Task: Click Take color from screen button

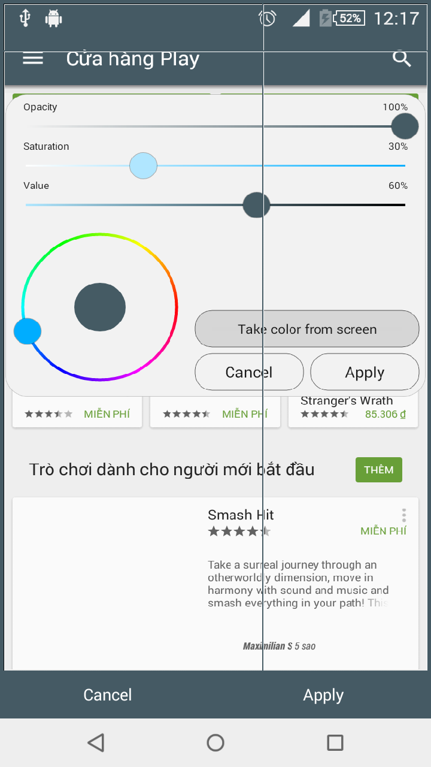Action: tap(307, 329)
